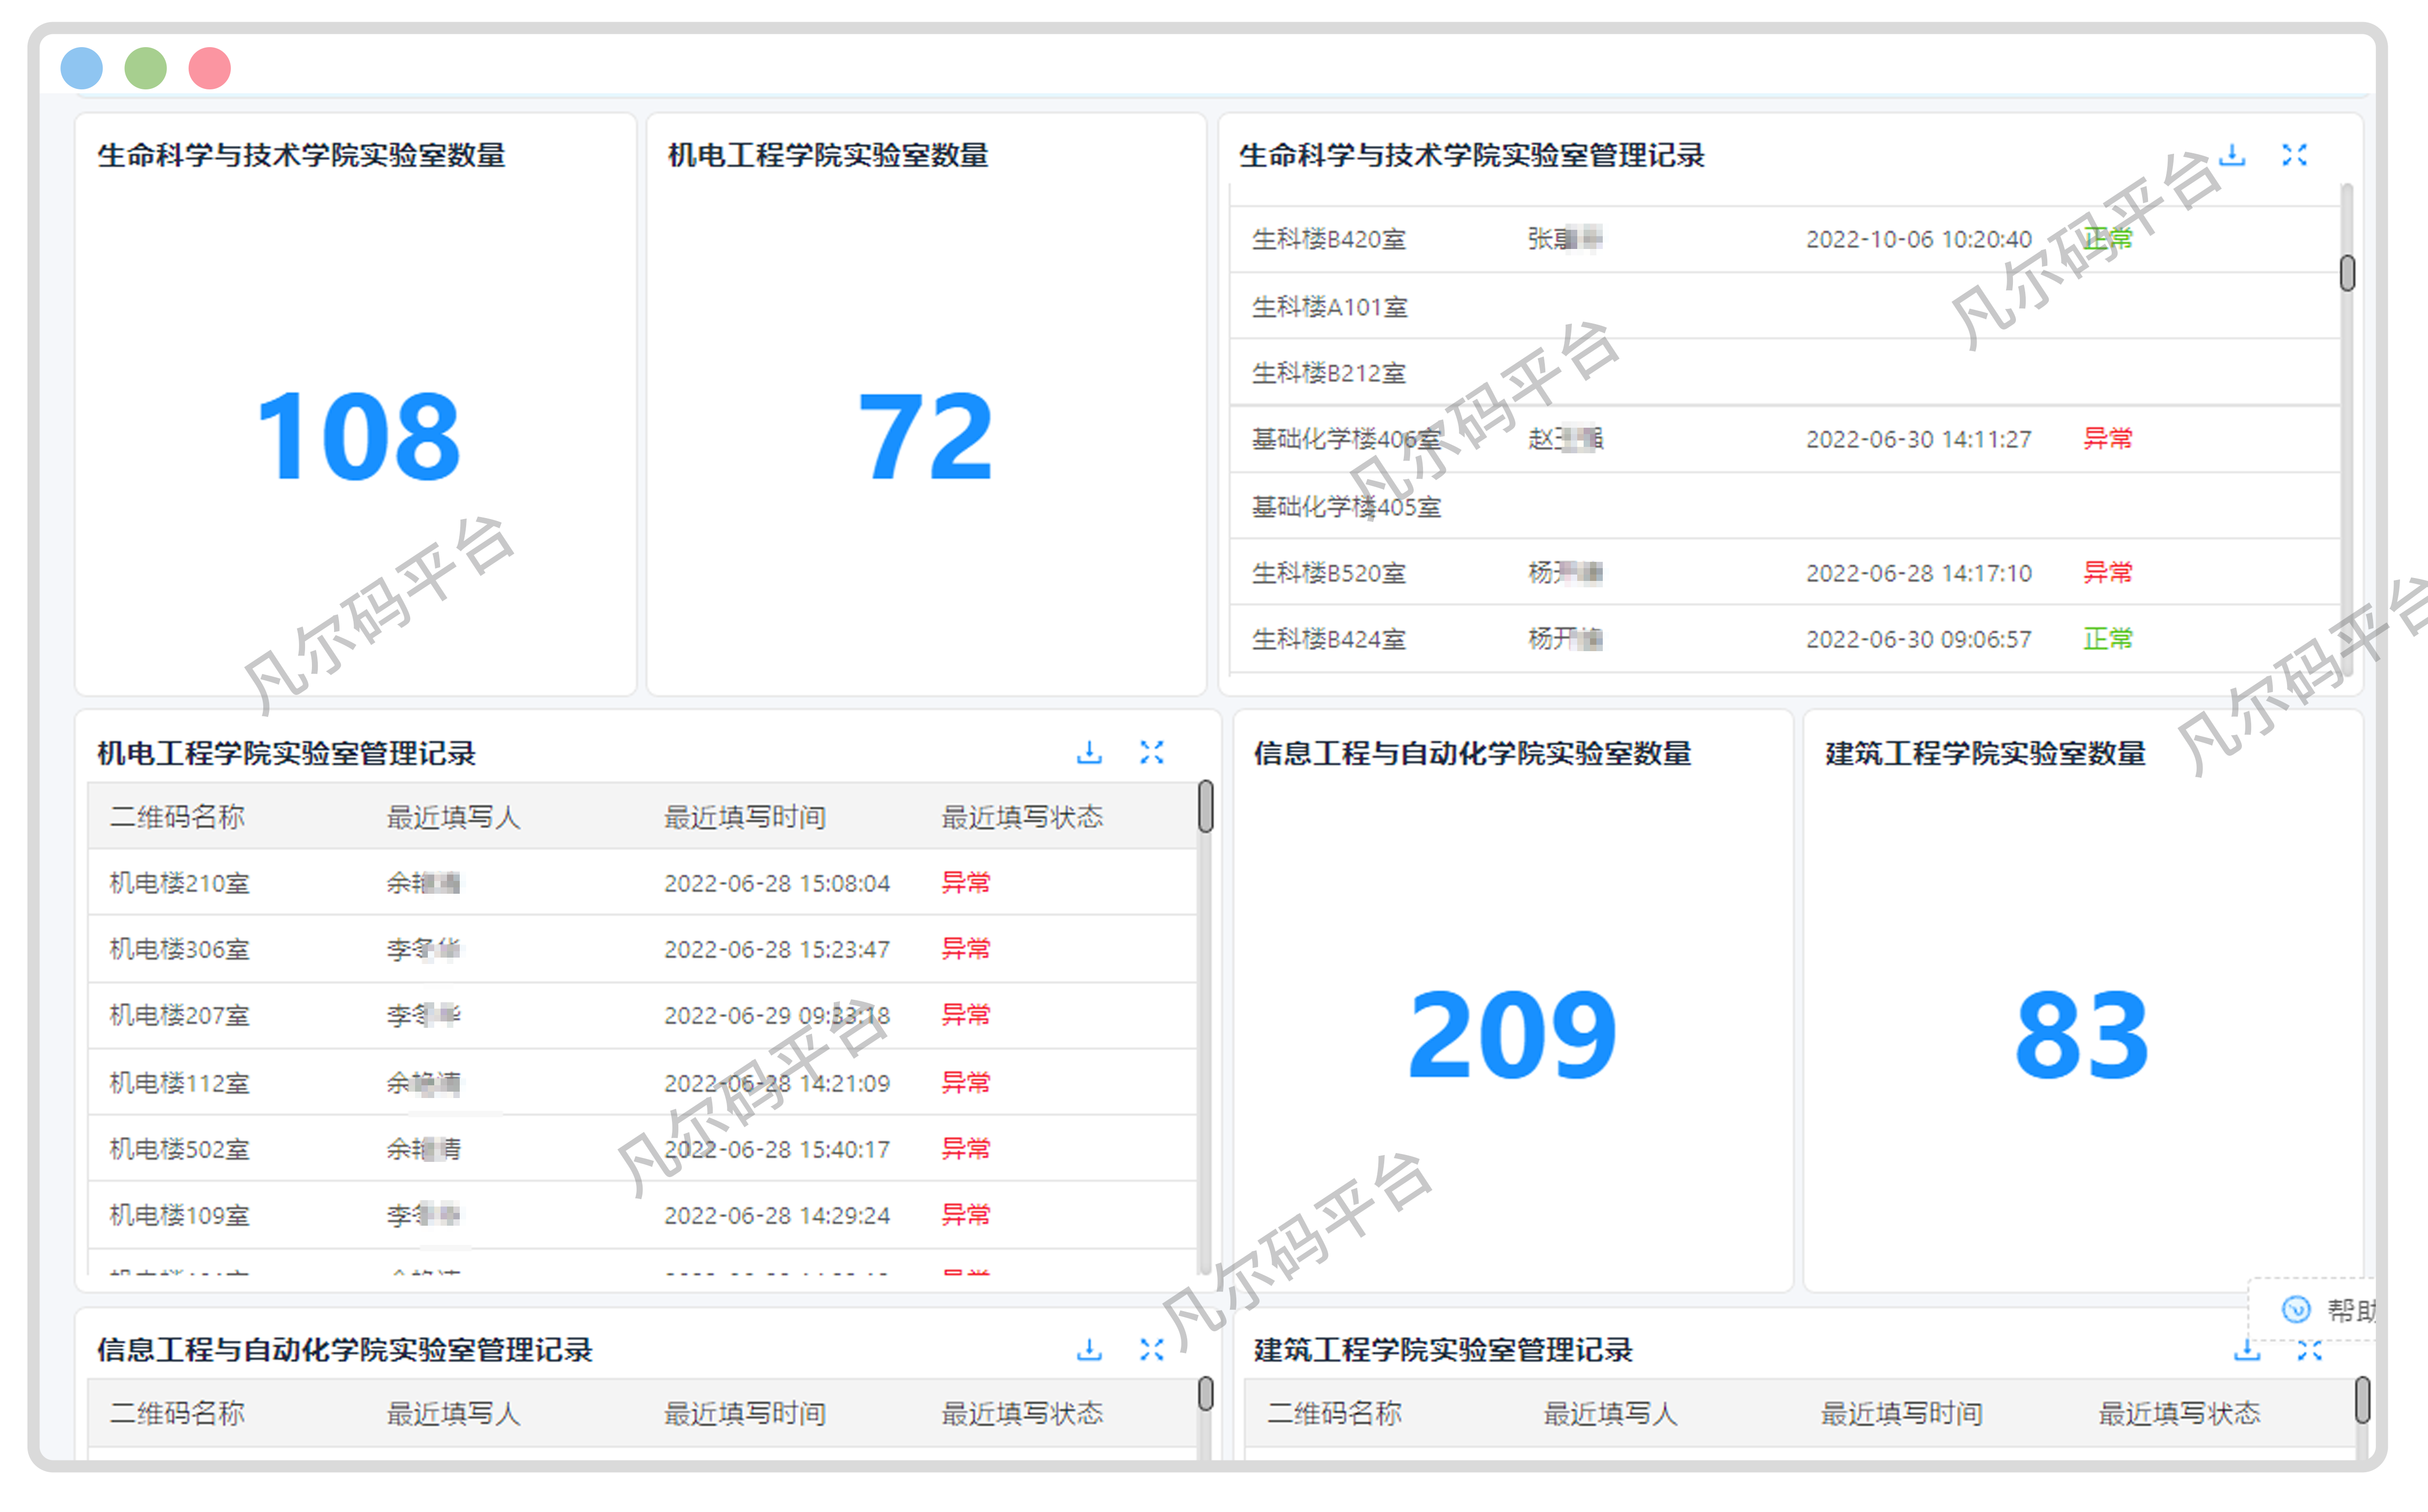The image size is (2428, 1512).
Task: Fullscreen the 建筑工程学院实验室管理记录 panel
Action: [x=2310, y=1349]
